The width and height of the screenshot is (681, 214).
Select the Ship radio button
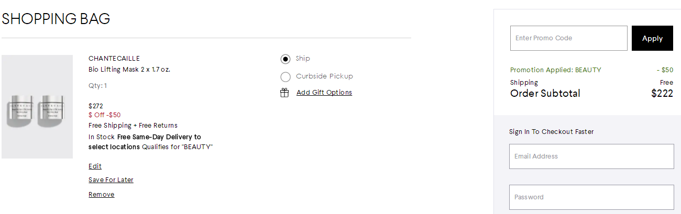pos(285,59)
